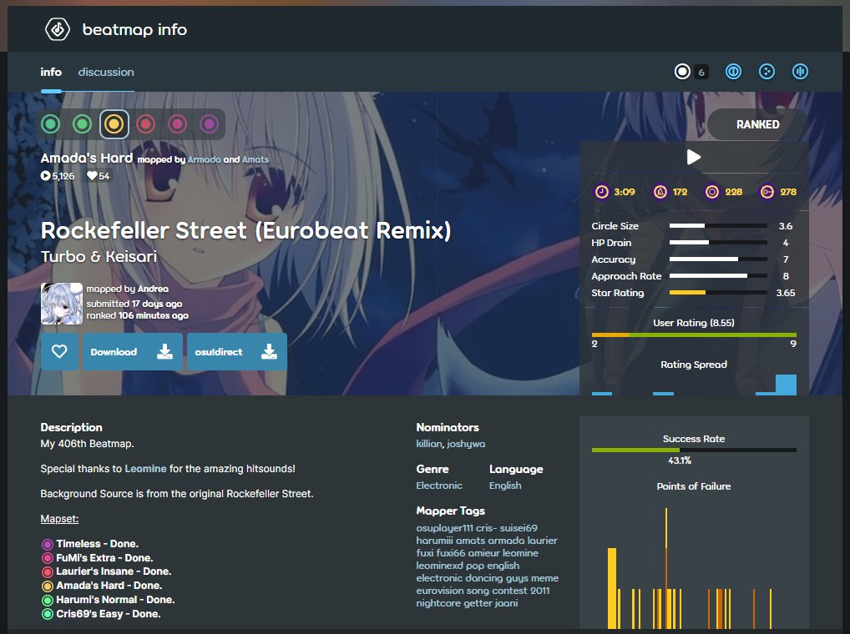
Task: Click the Download button
Action: pyautogui.click(x=132, y=351)
